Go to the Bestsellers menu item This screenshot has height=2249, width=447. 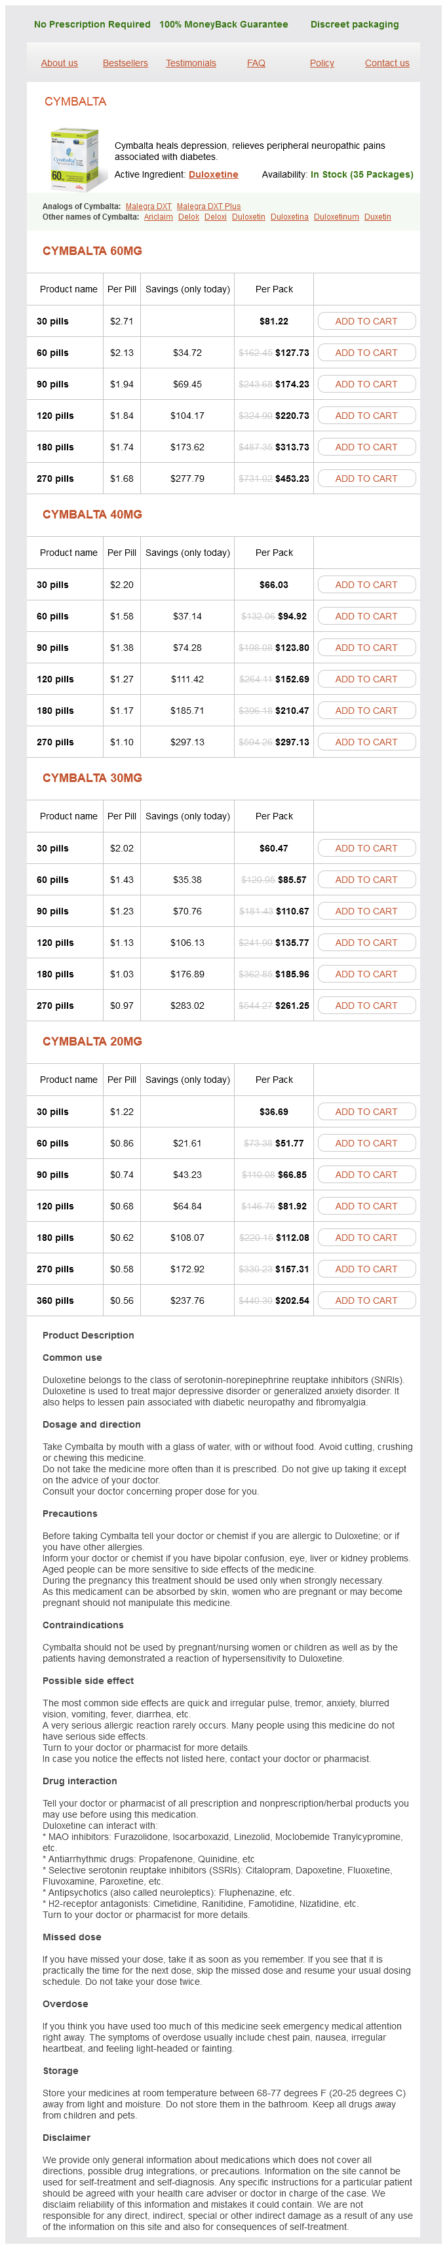(125, 63)
